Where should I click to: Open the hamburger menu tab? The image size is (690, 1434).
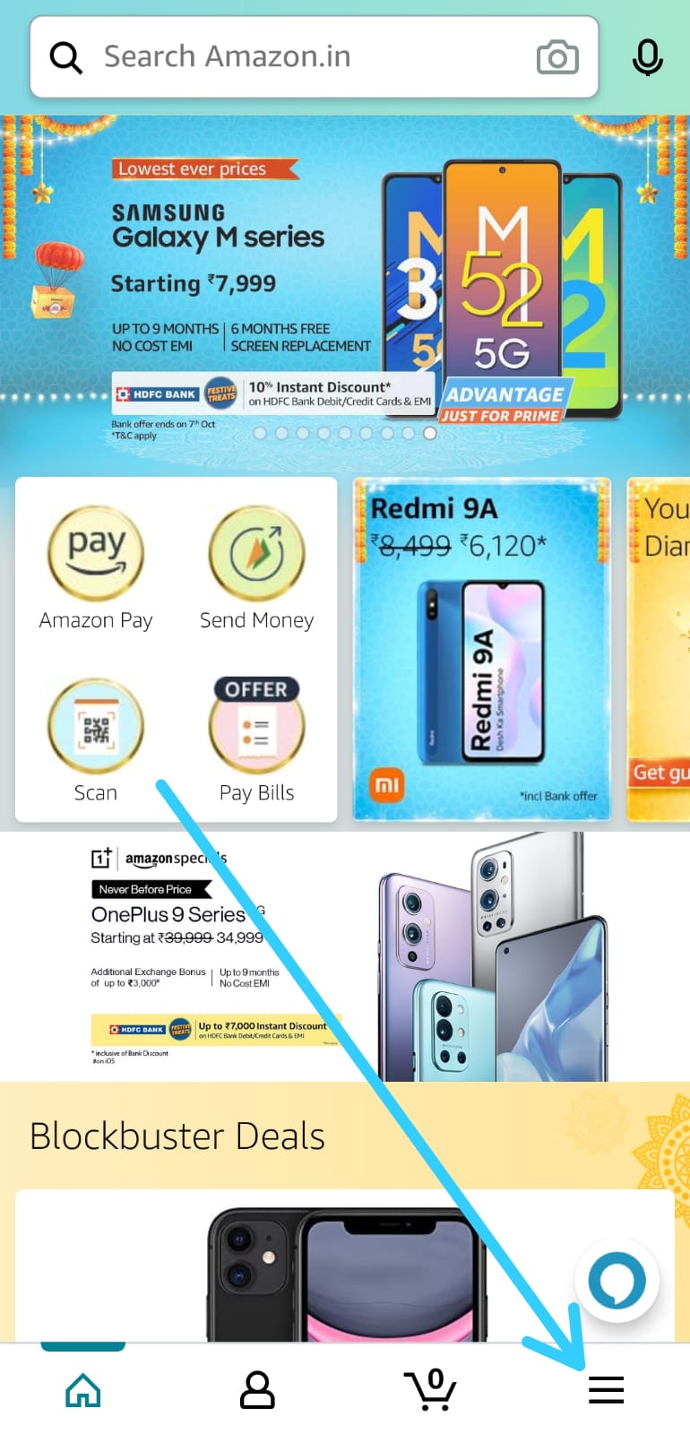tap(606, 1390)
